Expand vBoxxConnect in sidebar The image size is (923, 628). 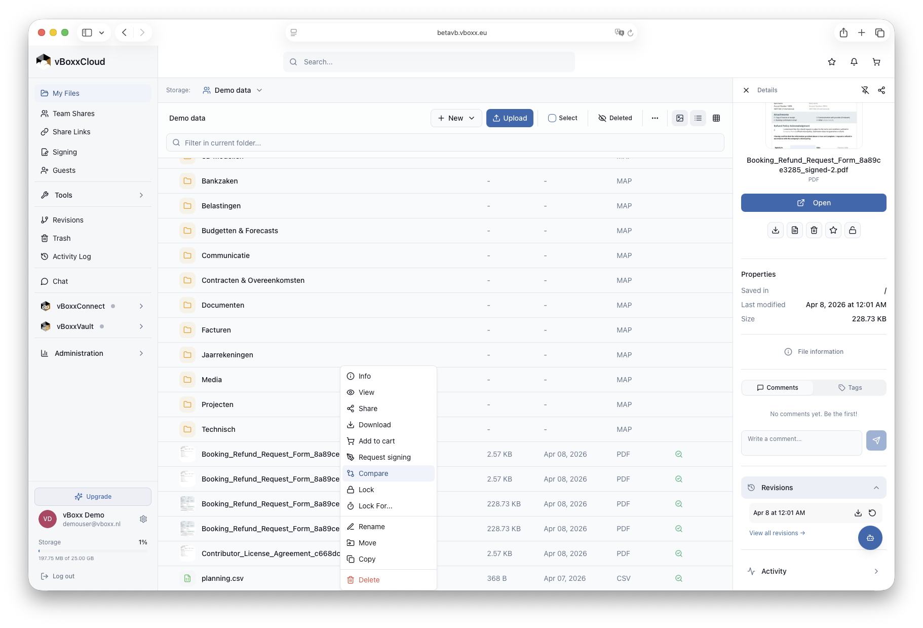[x=93, y=306]
